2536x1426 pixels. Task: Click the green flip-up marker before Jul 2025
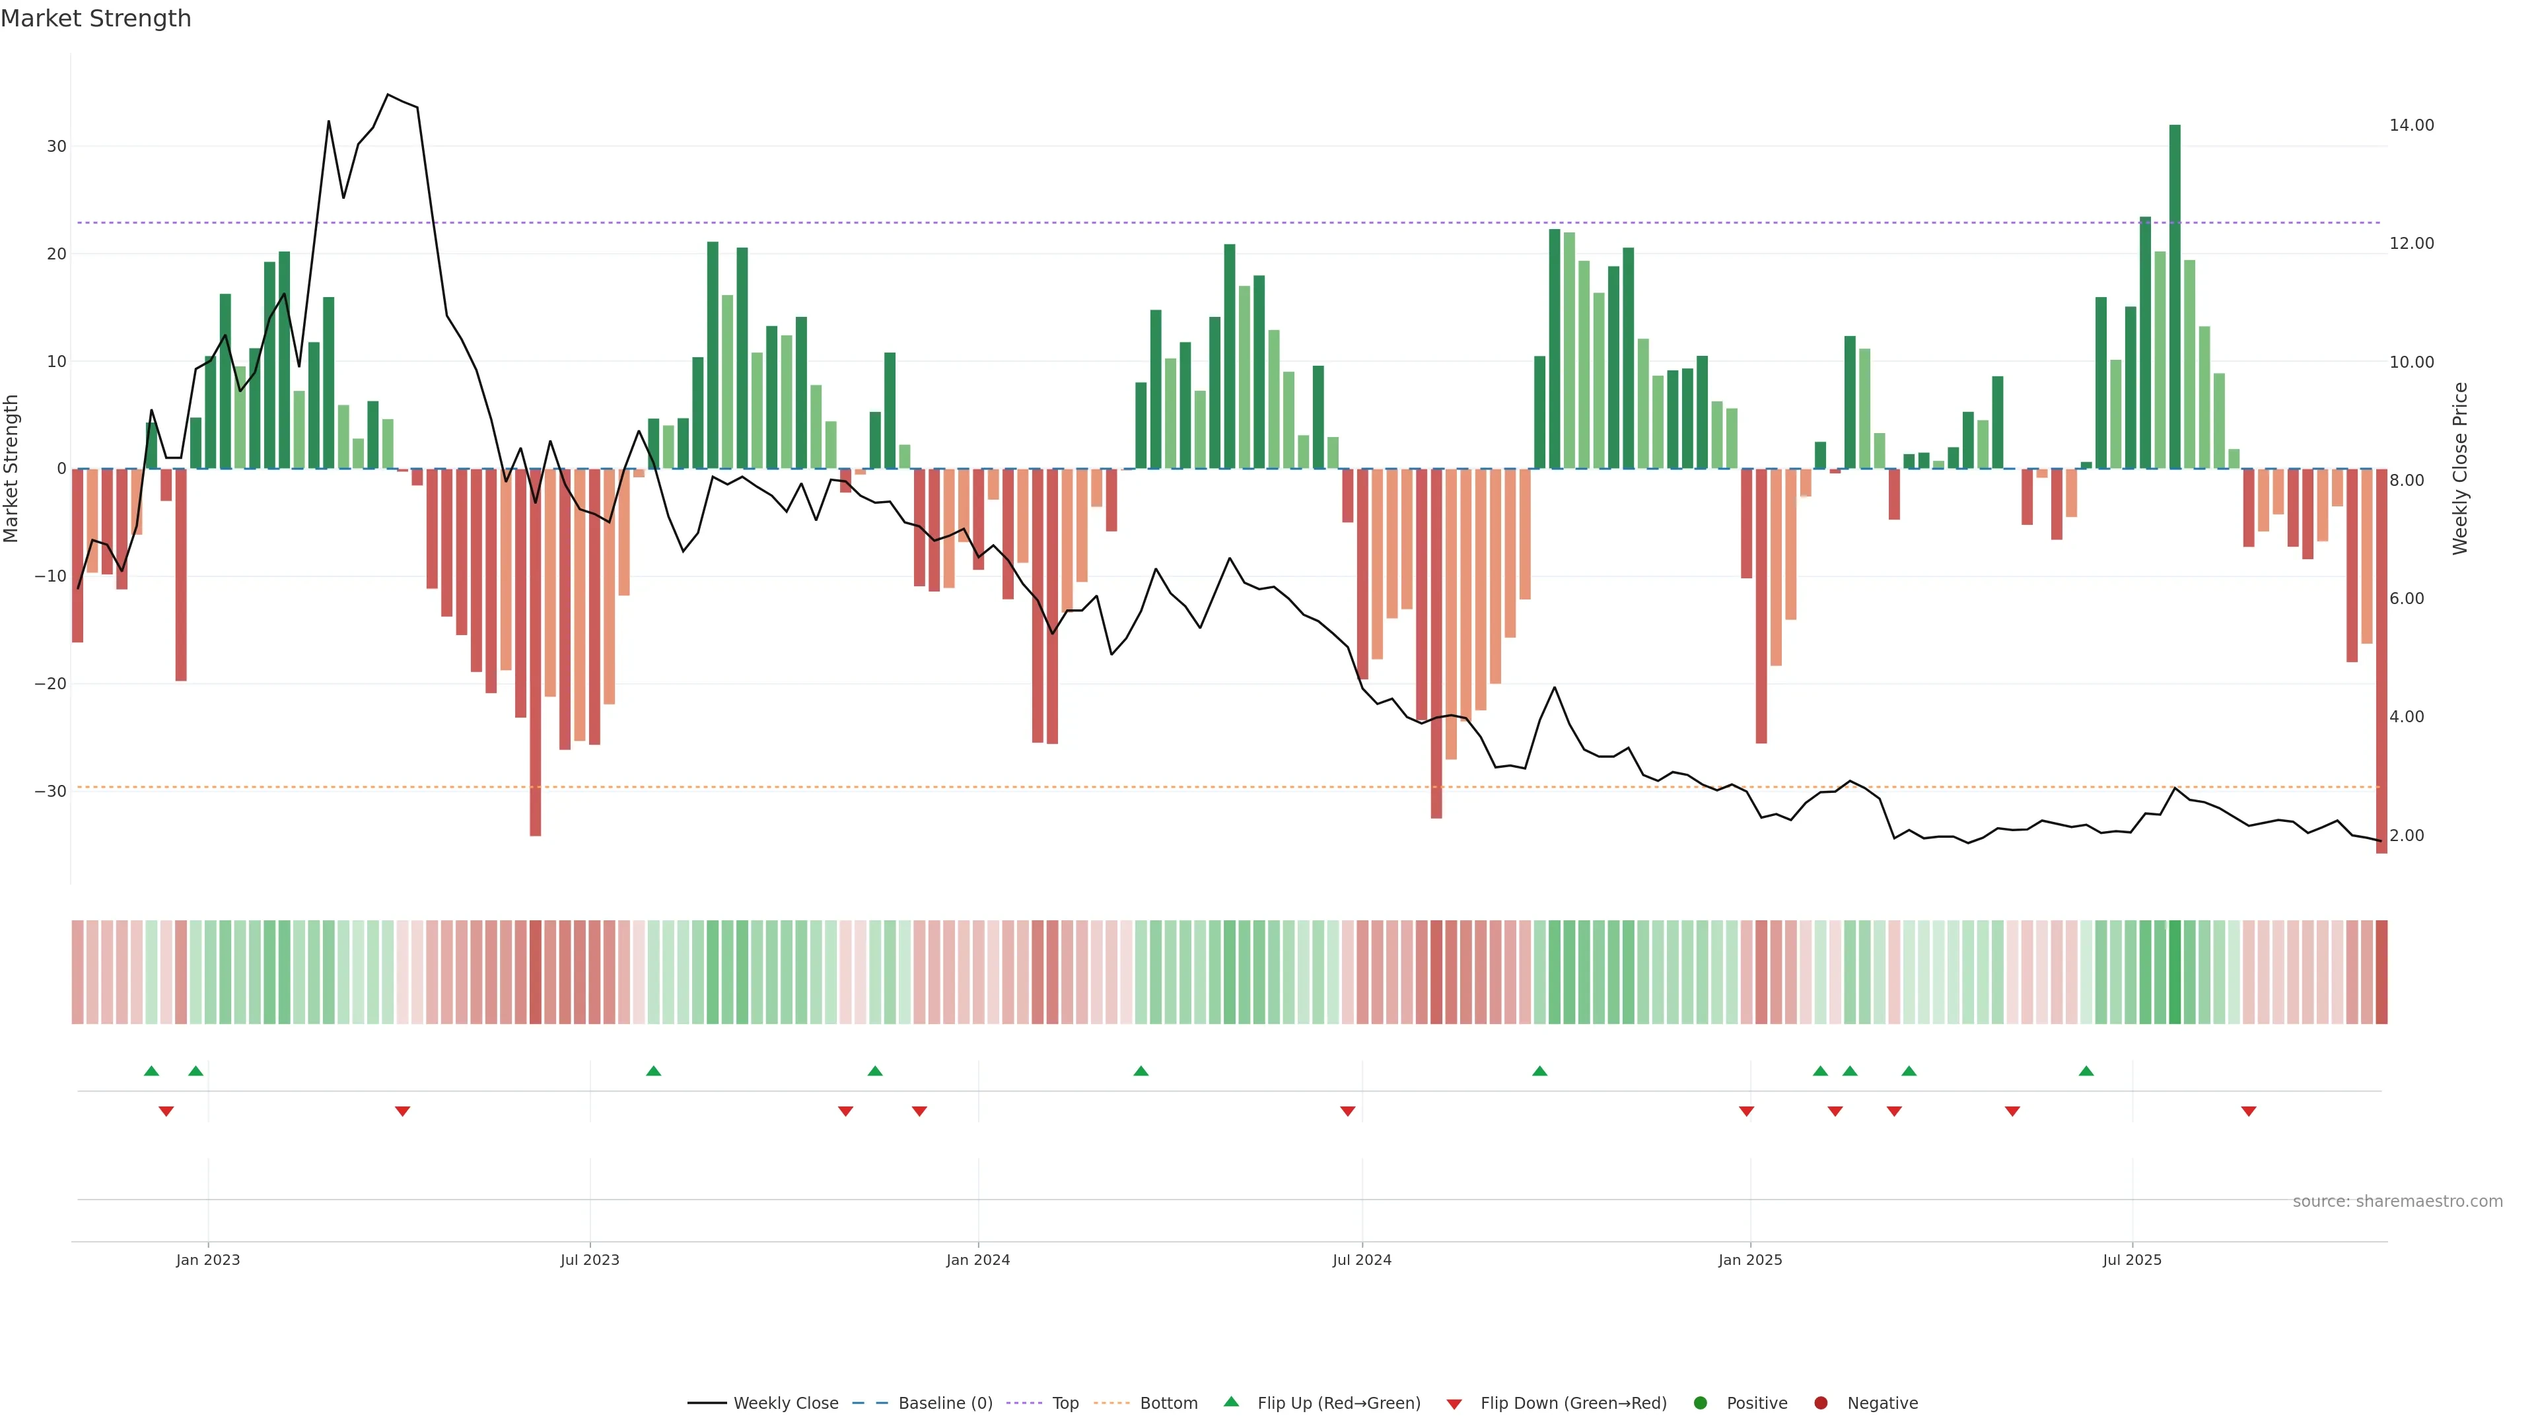pos(2086,1071)
